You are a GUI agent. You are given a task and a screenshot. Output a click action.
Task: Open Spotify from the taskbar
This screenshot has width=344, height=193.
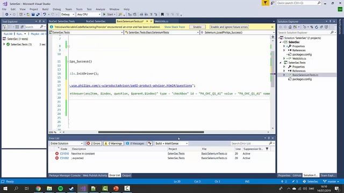coord(61,188)
